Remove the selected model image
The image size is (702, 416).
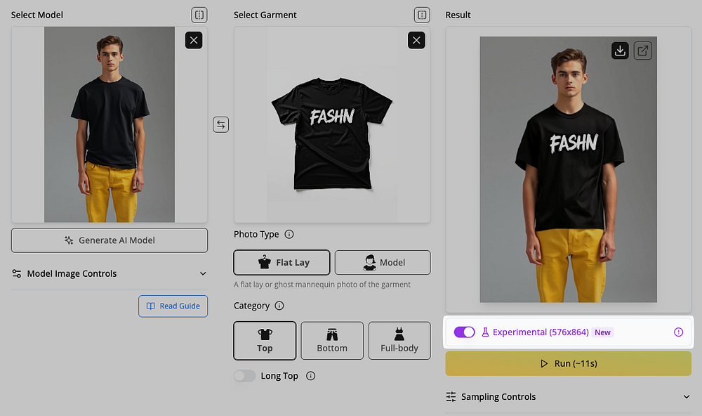(194, 40)
